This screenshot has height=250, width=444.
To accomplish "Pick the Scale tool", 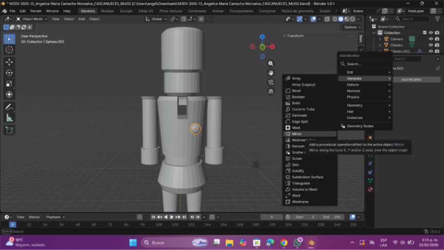I will (9, 83).
